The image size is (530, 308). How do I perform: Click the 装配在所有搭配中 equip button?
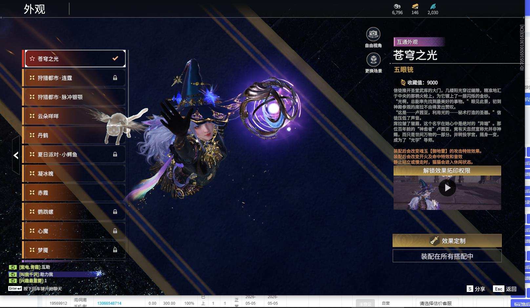click(x=447, y=256)
